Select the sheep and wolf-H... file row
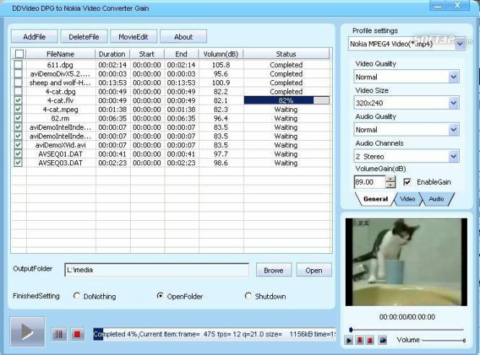 tap(172, 83)
